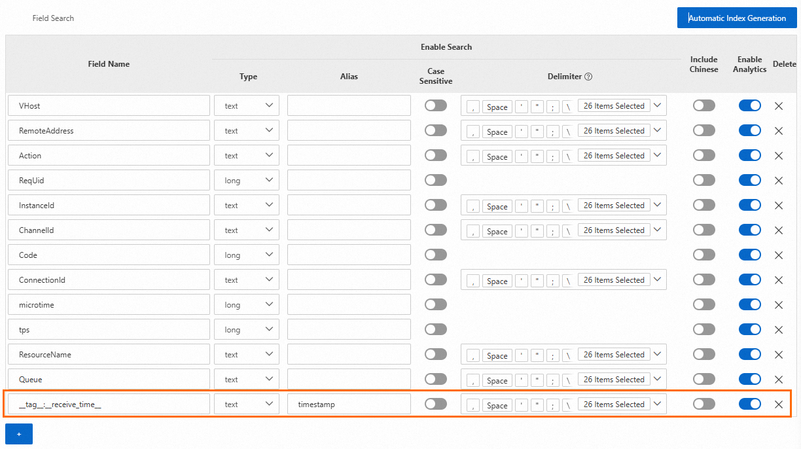Disable Enable Analytics for Action
This screenshot has width=801, height=449.
point(750,155)
